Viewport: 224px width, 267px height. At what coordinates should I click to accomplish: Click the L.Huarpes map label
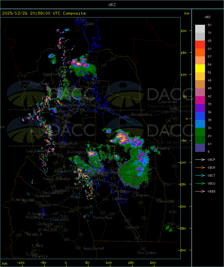click(141, 195)
